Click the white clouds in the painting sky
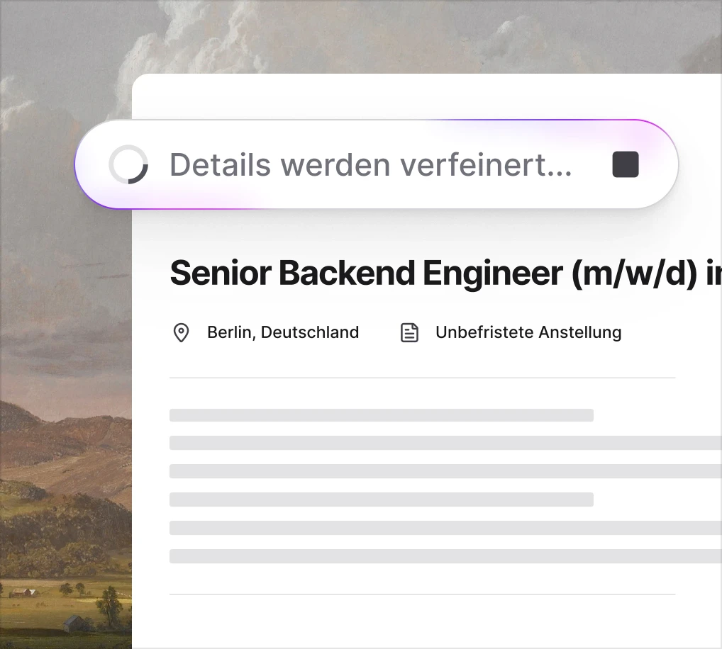 tap(194, 41)
